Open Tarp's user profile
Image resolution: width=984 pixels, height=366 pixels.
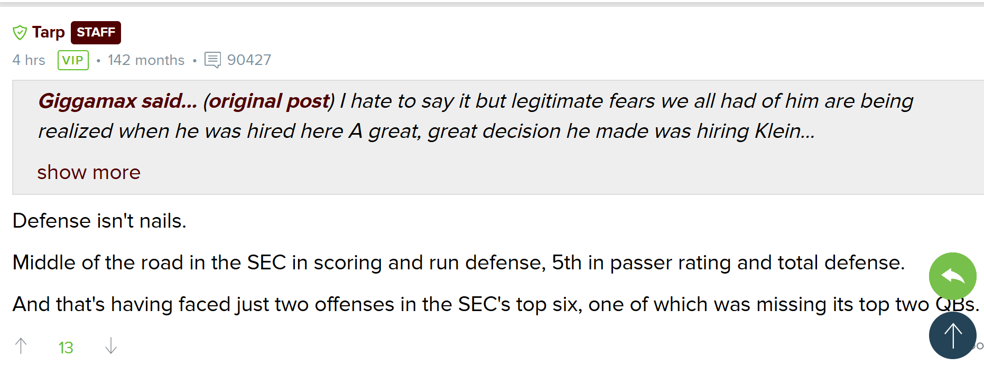[48, 32]
